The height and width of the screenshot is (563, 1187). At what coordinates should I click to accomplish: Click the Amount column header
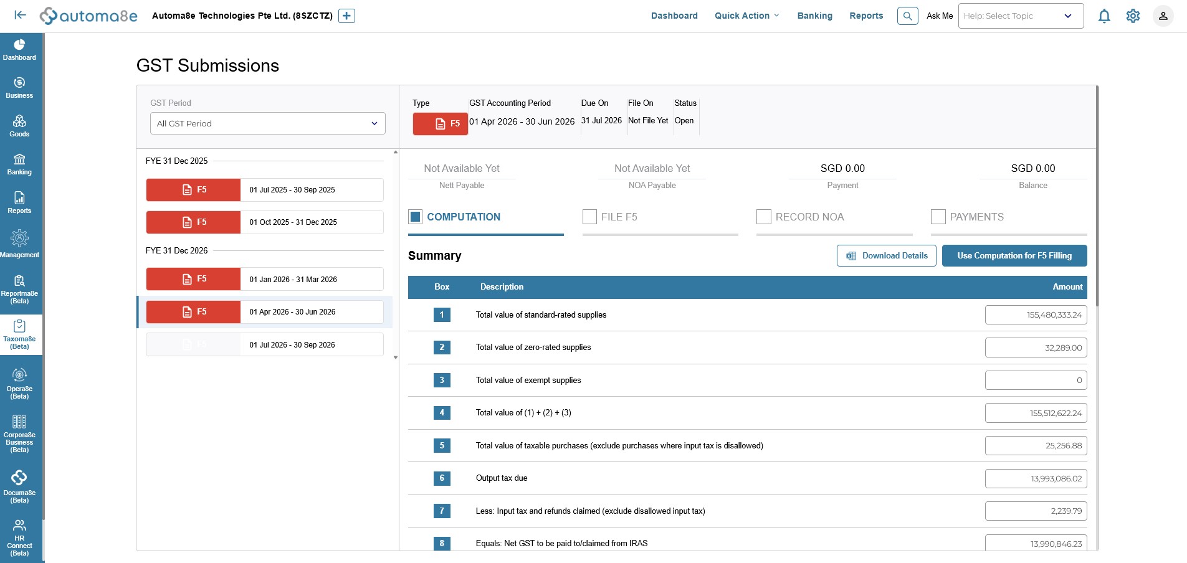pyautogui.click(x=1067, y=286)
